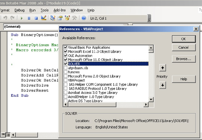Uncheck the SOLVER reference checkbox
Screen dimensions: 202x140
click(x=65, y=64)
